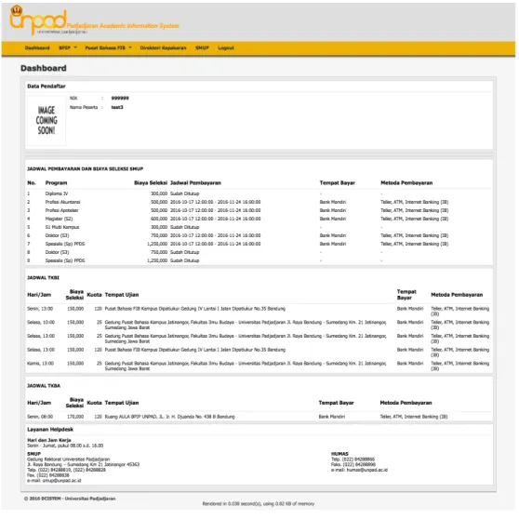
Task: Click the Image Coming Soon placeholder photo
Action: 47,121
